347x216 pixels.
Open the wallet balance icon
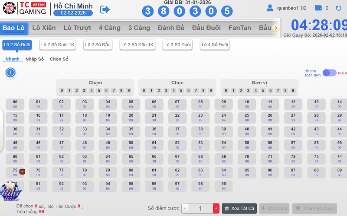point(318,8)
